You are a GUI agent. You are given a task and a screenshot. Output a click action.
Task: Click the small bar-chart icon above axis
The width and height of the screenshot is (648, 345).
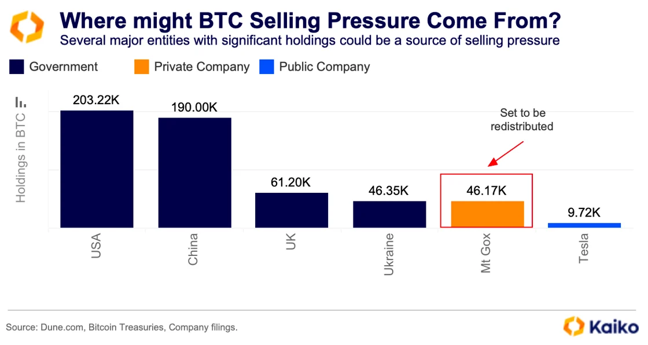click(x=20, y=102)
